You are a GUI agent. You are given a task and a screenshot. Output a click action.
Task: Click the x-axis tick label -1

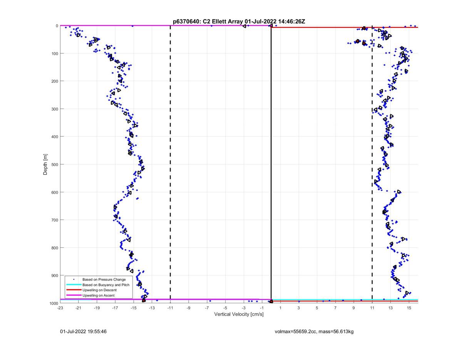click(x=262, y=308)
